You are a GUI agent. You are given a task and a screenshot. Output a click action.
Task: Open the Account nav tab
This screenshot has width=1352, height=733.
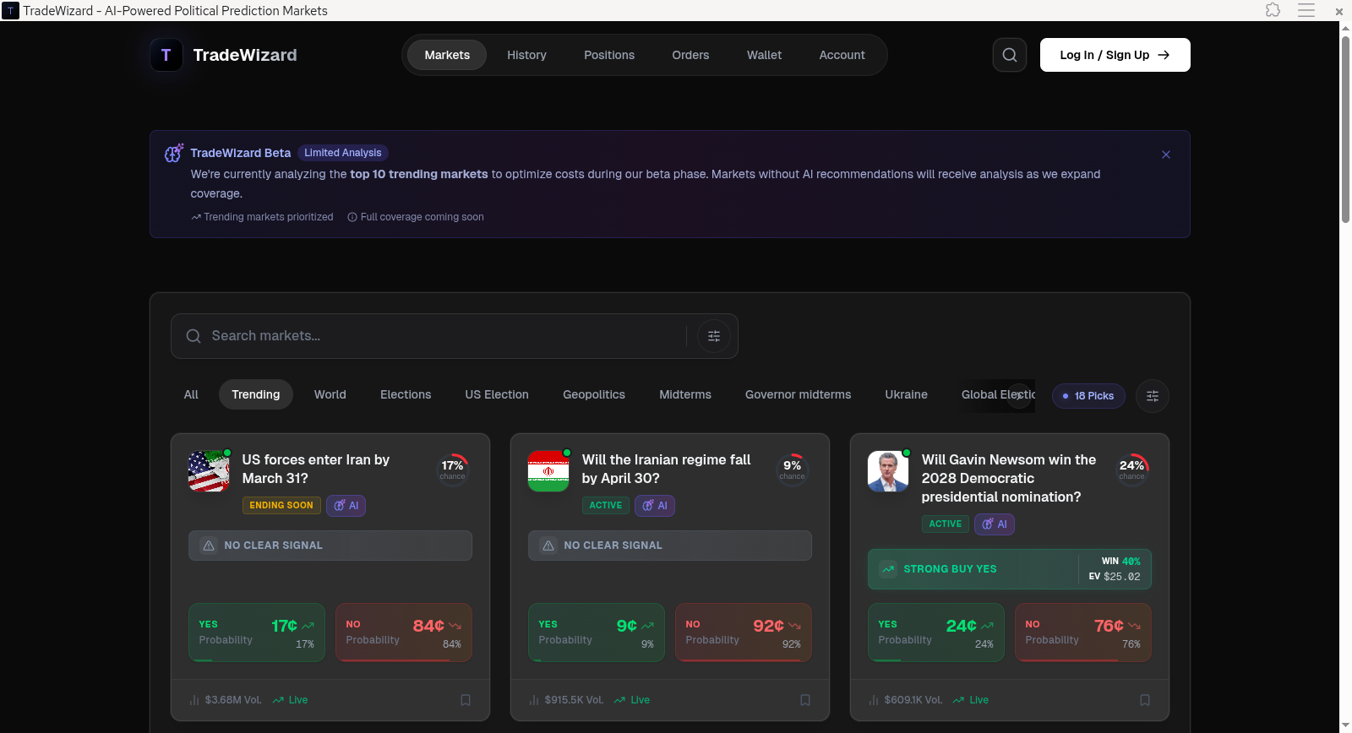842,55
